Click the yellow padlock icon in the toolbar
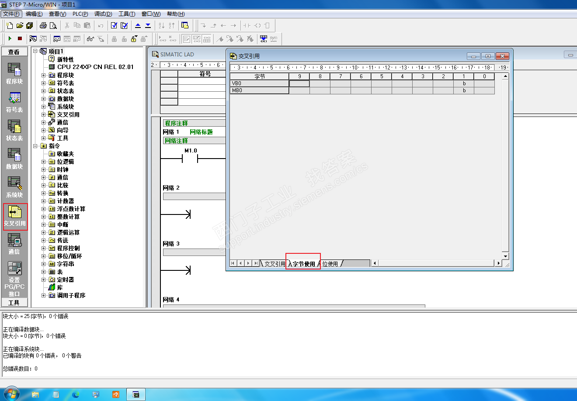Viewport: 577px width, 401px height. (134, 39)
